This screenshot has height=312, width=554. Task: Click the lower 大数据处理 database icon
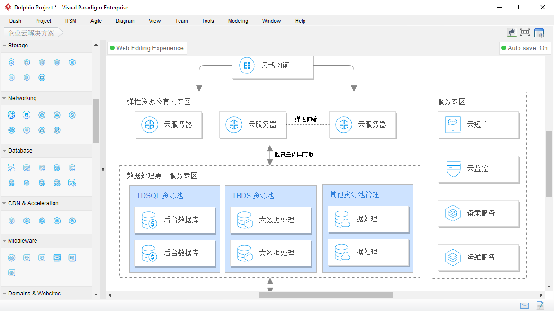(245, 253)
